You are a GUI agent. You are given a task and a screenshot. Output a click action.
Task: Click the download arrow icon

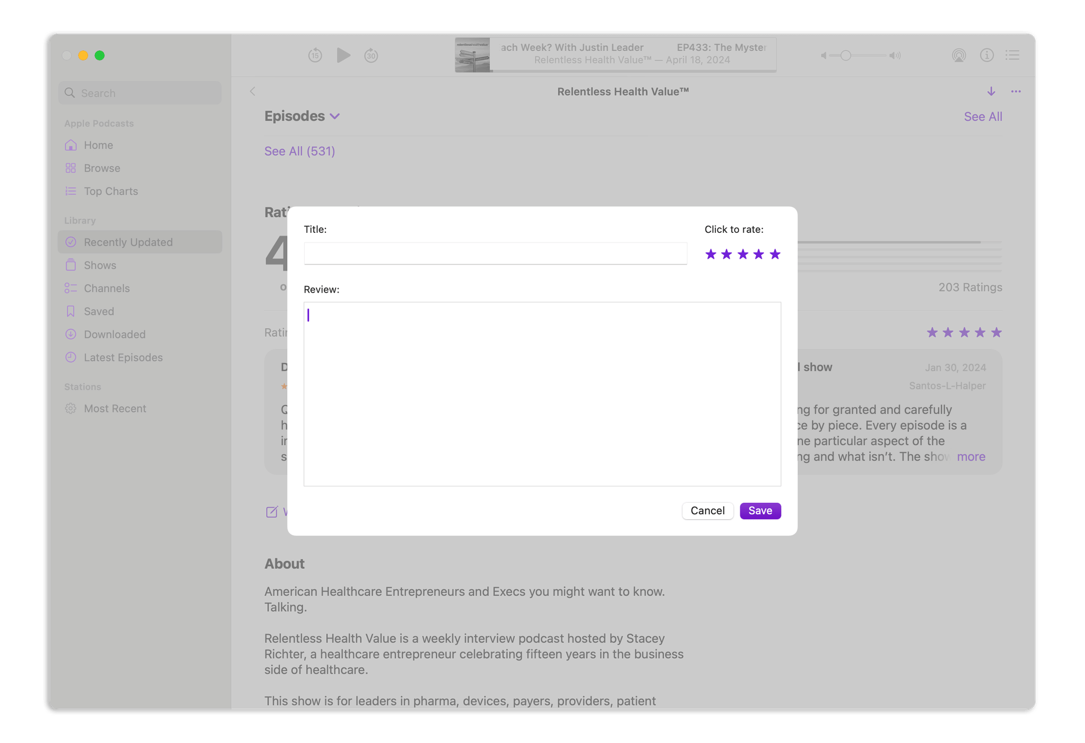point(991,92)
